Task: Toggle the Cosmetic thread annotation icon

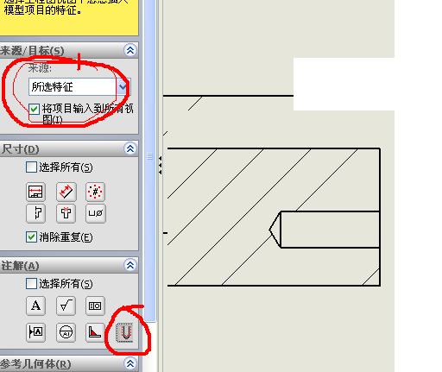Action: pos(125,332)
